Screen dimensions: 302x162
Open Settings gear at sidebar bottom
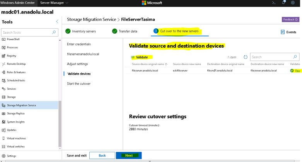(3, 156)
